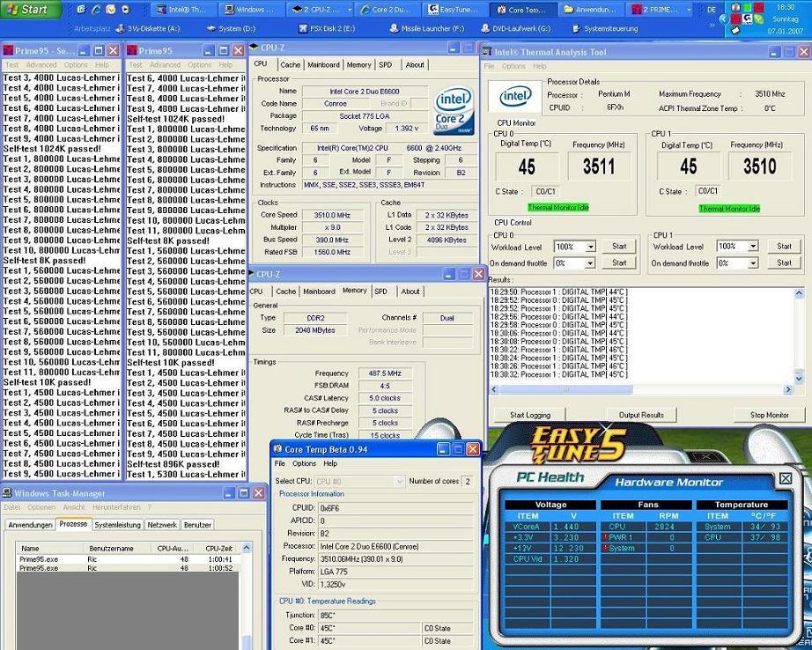Click Results vertical scrollbar up arrow
This screenshot has width=812, height=650.
[799, 293]
